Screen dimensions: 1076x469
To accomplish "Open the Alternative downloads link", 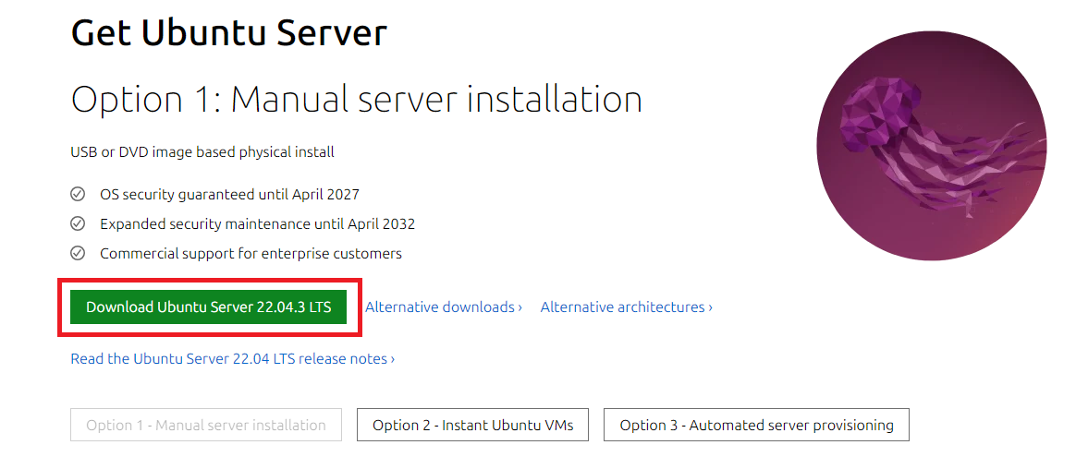I will pos(444,307).
